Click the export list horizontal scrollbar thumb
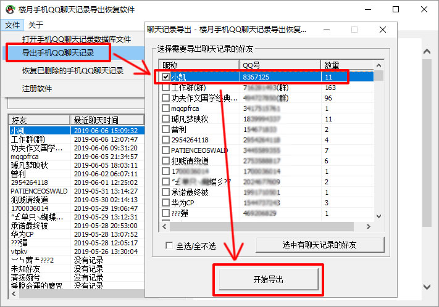 pyautogui.click(x=262, y=226)
